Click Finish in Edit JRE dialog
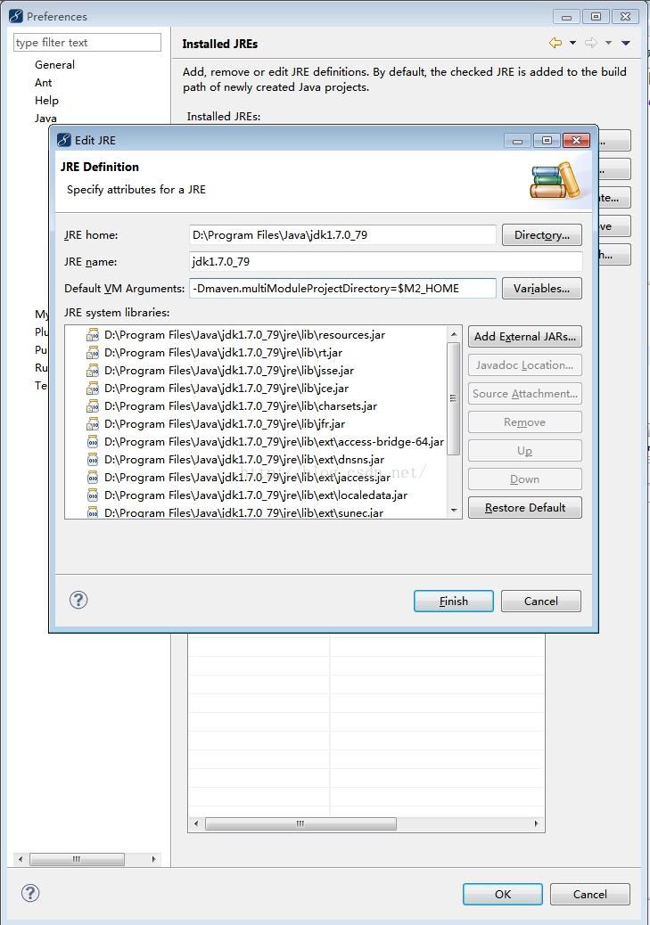 [x=454, y=602]
